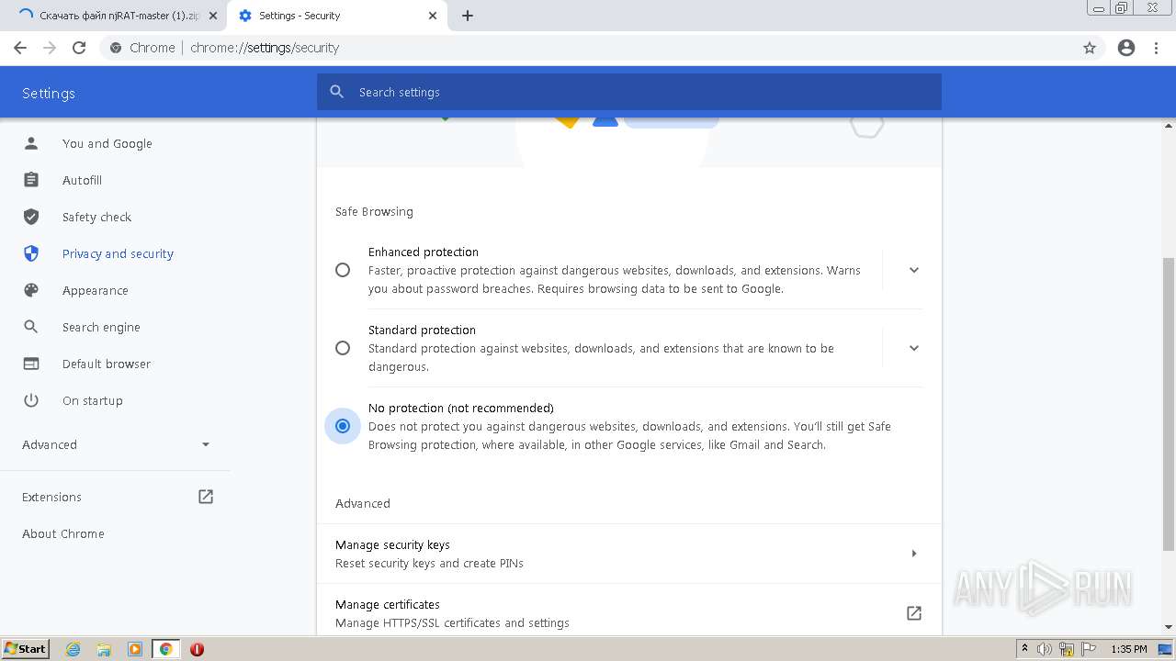Click the Autofill clipboard icon
Viewport: 1176px width, 661px height.
tap(31, 180)
